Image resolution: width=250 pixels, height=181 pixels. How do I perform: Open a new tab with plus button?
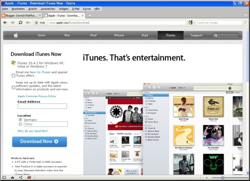pos(90,16)
